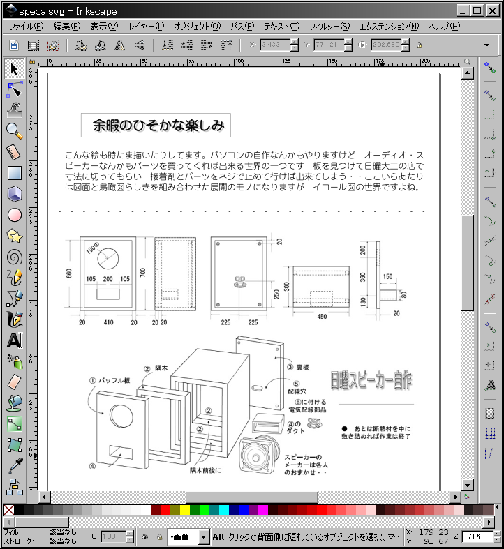Click Select all objects toolbar icon
This screenshot has width=504, height=549.
point(14,45)
